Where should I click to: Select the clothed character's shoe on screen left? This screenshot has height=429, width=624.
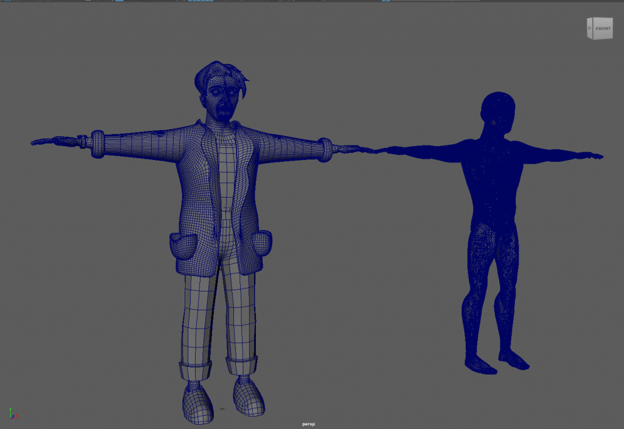pyautogui.click(x=198, y=403)
